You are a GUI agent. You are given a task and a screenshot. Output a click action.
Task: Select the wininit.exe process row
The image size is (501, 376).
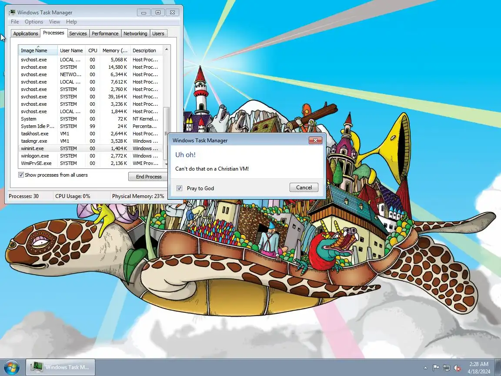tap(90, 148)
